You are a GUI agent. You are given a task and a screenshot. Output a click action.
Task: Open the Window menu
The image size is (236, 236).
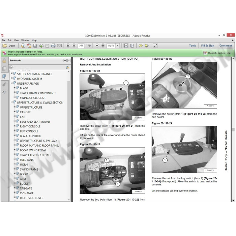tap(25, 40)
